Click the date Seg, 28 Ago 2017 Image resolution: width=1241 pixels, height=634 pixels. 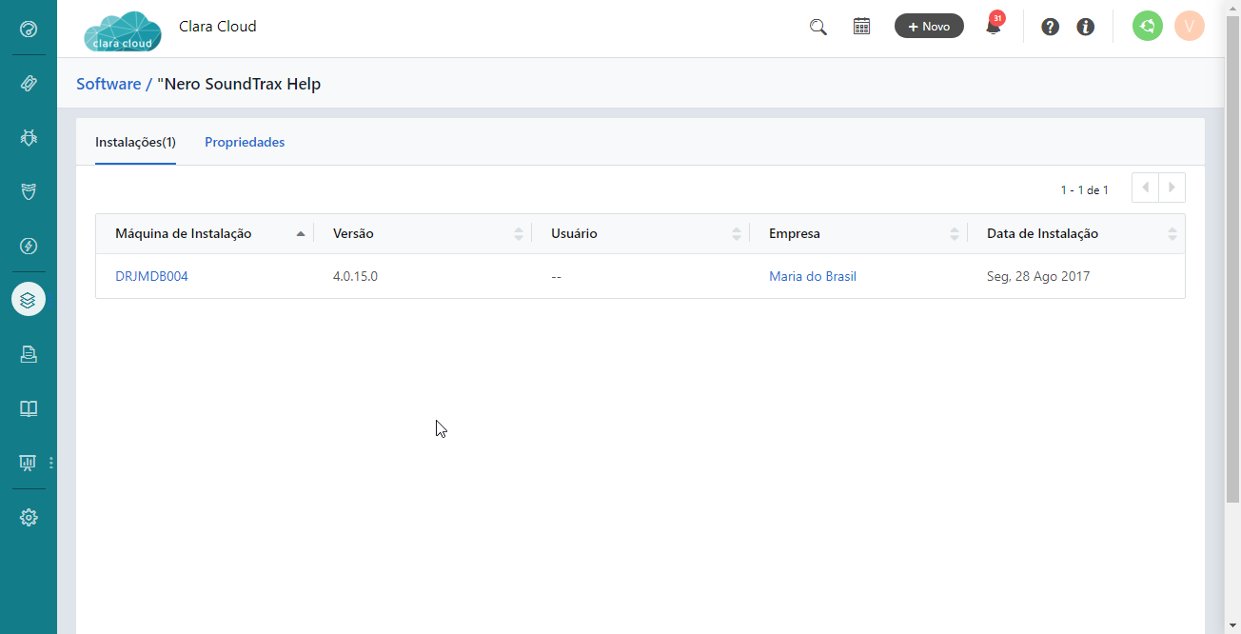pos(1038,276)
